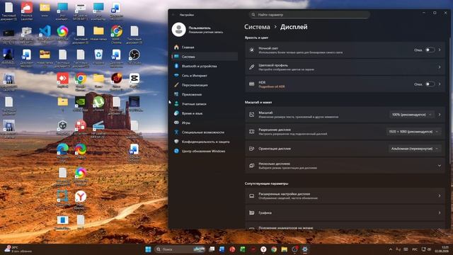Select the CapCut desktop shortcut
The image size is (453, 255).
click(x=134, y=81)
